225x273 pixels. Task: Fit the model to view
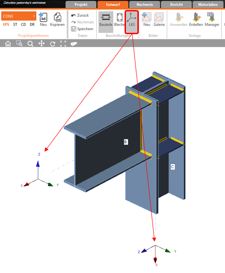pos(63,44)
